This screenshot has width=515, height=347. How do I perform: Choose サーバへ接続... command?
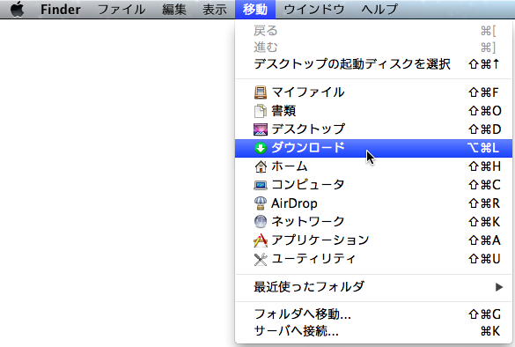tap(374, 331)
